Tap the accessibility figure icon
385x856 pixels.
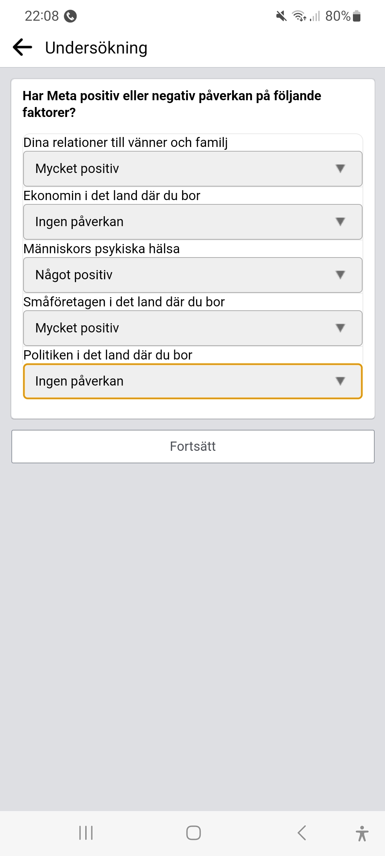point(362,833)
